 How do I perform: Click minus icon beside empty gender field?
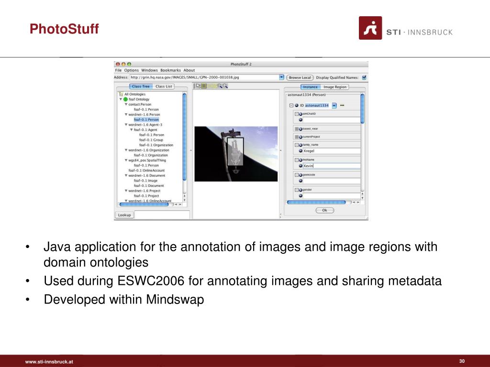[301, 195]
